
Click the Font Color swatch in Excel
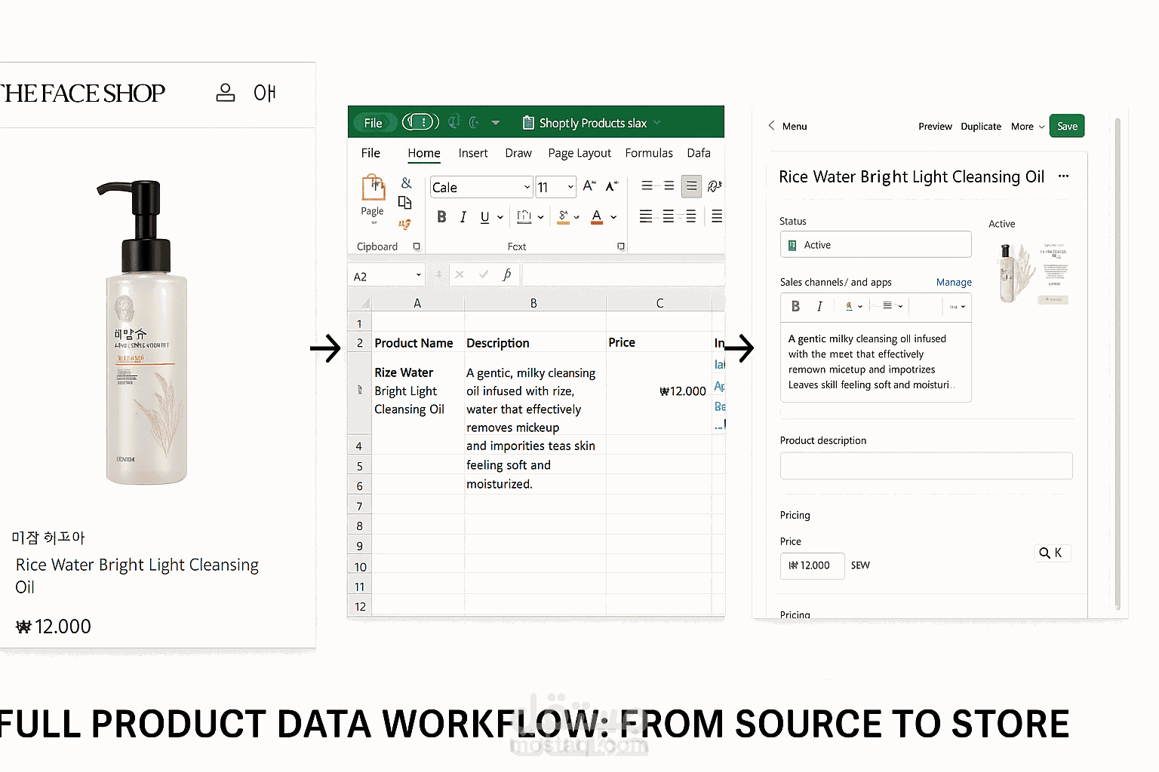pos(597,217)
